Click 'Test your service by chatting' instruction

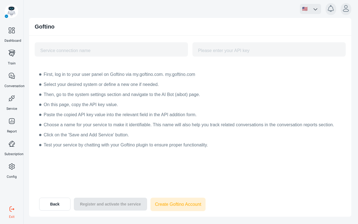(126, 145)
